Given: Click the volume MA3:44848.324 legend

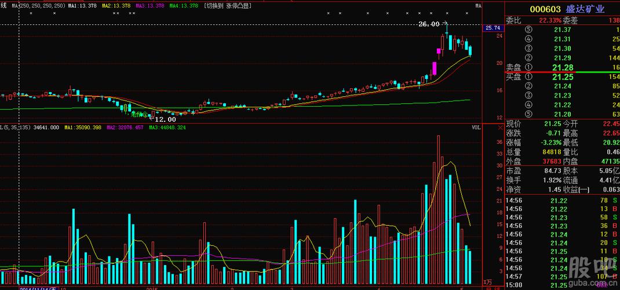Looking at the screenshot, I should 167,128.
